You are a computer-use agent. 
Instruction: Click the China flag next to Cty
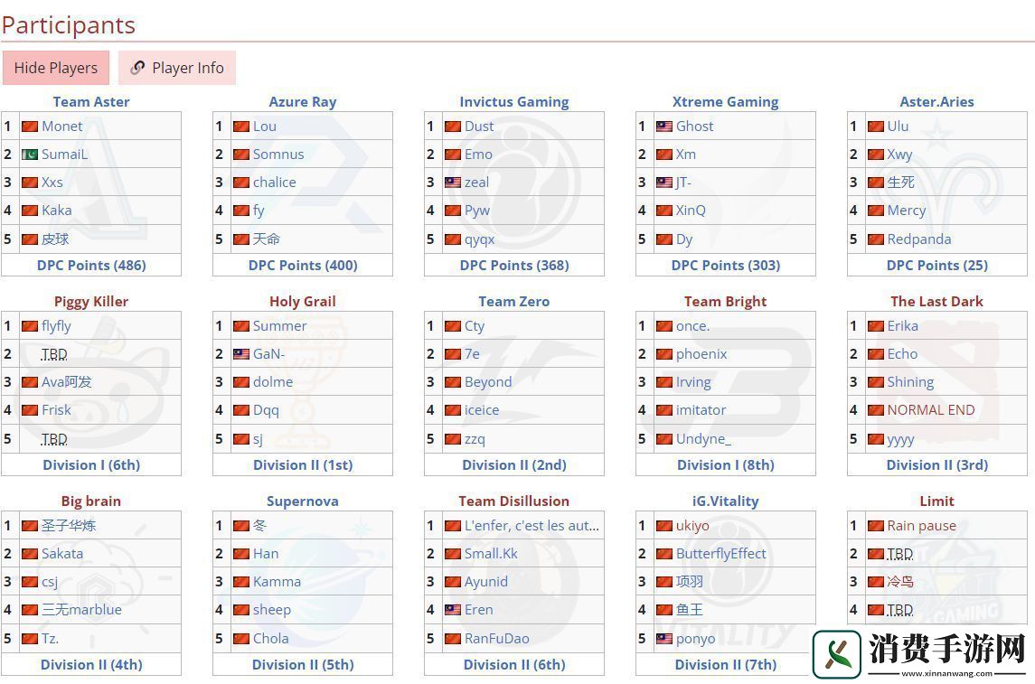click(453, 326)
